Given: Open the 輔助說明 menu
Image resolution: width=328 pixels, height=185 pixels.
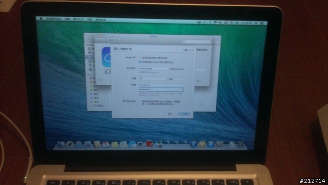Looking at the screenshot, I should click(x=101, y=19).
